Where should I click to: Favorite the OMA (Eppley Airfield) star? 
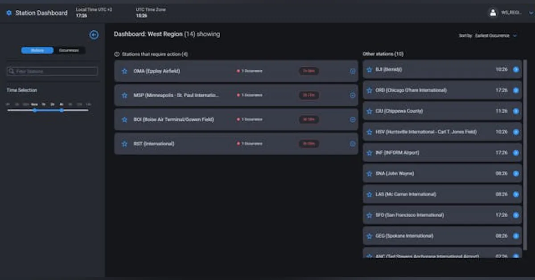[x=124, y=71]
